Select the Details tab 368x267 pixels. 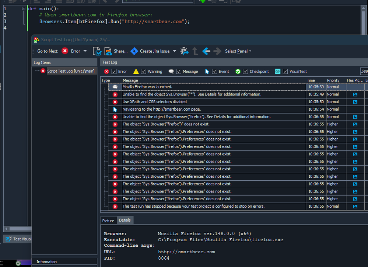coord(125,220)
